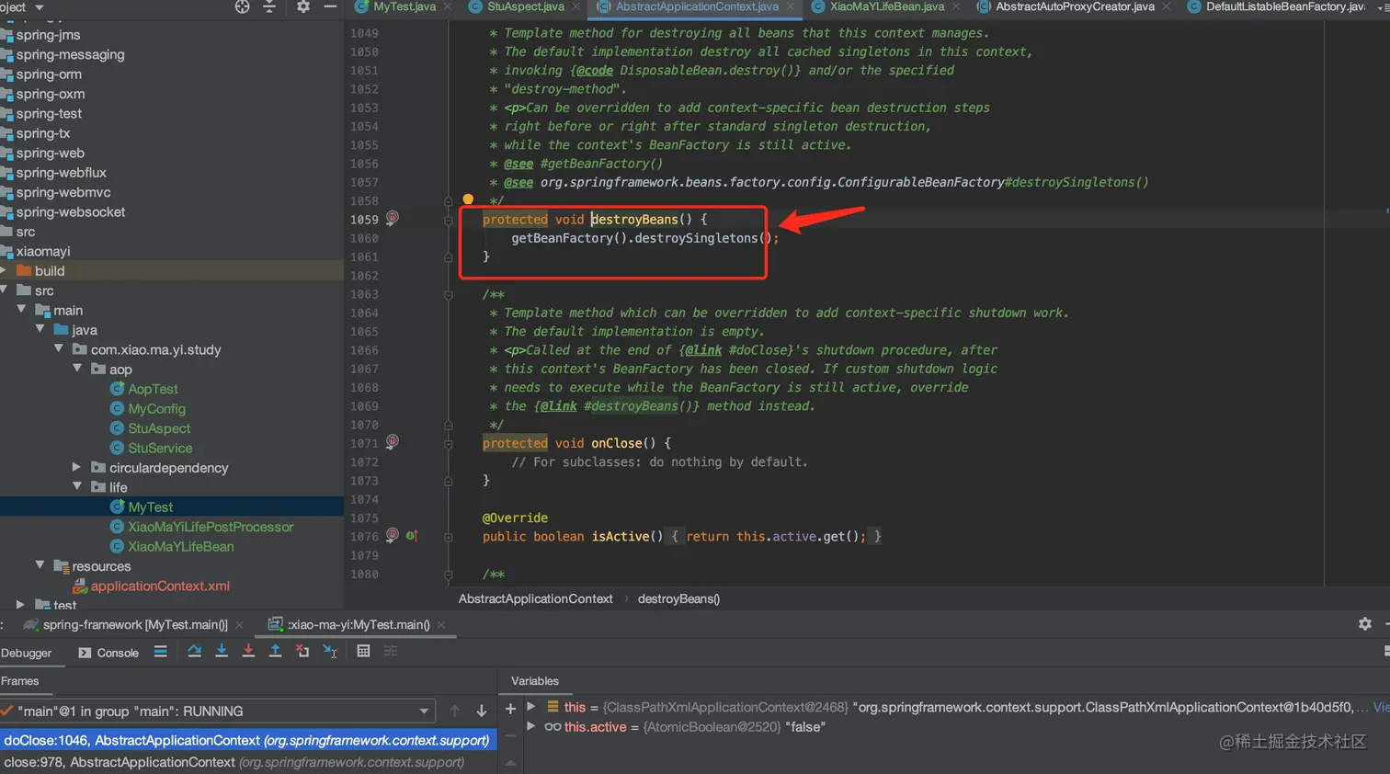The height and width of the screenshot is (774, 1390).
Task: Click yellow intention bulb on line 1058
Action: point(468,199)
